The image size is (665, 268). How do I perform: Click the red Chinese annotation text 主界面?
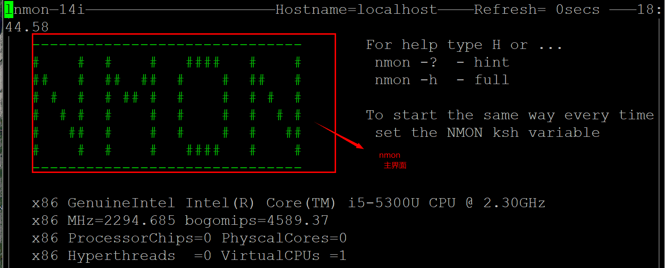coord(395,165)
